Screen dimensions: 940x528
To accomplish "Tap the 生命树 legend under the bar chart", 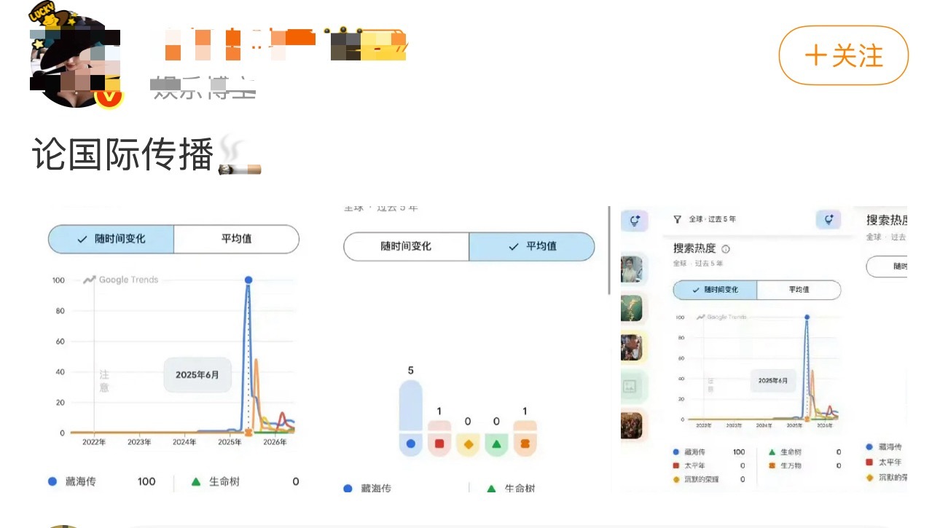I will click(x=511, y=489).
